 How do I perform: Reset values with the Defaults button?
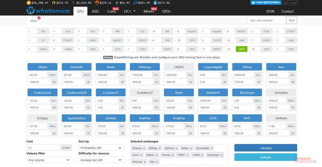[x=265, y=157]
